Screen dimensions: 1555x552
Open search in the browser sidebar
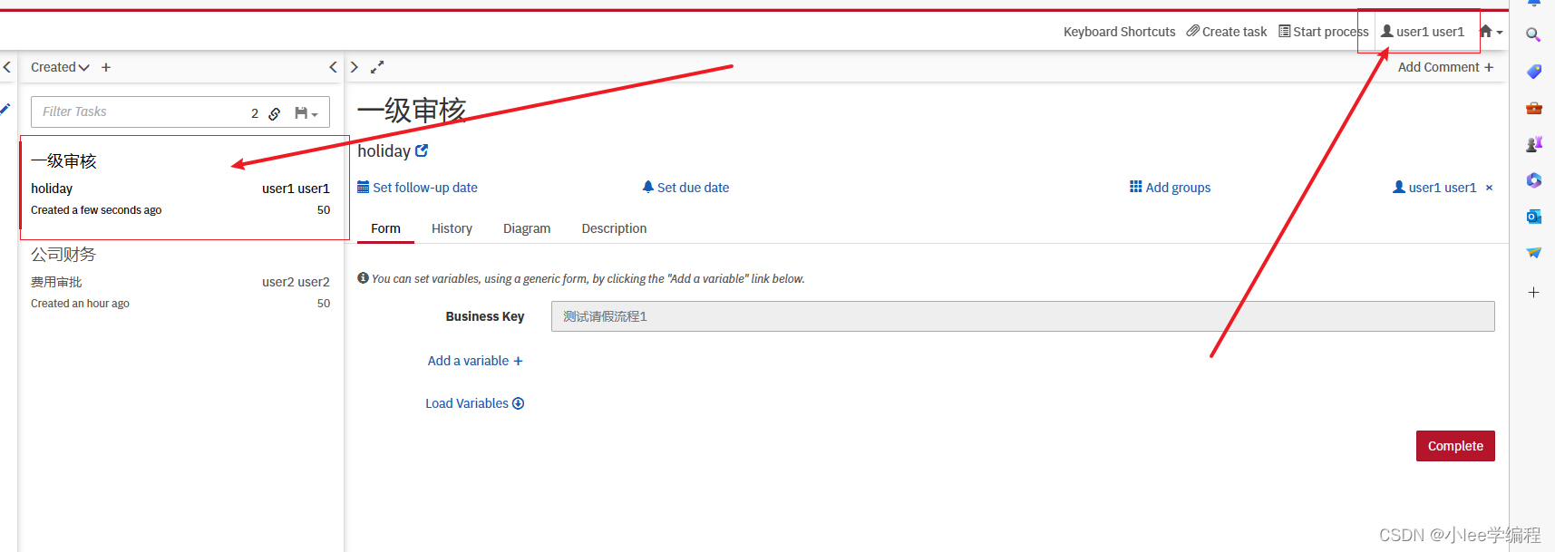(1533, 34)
